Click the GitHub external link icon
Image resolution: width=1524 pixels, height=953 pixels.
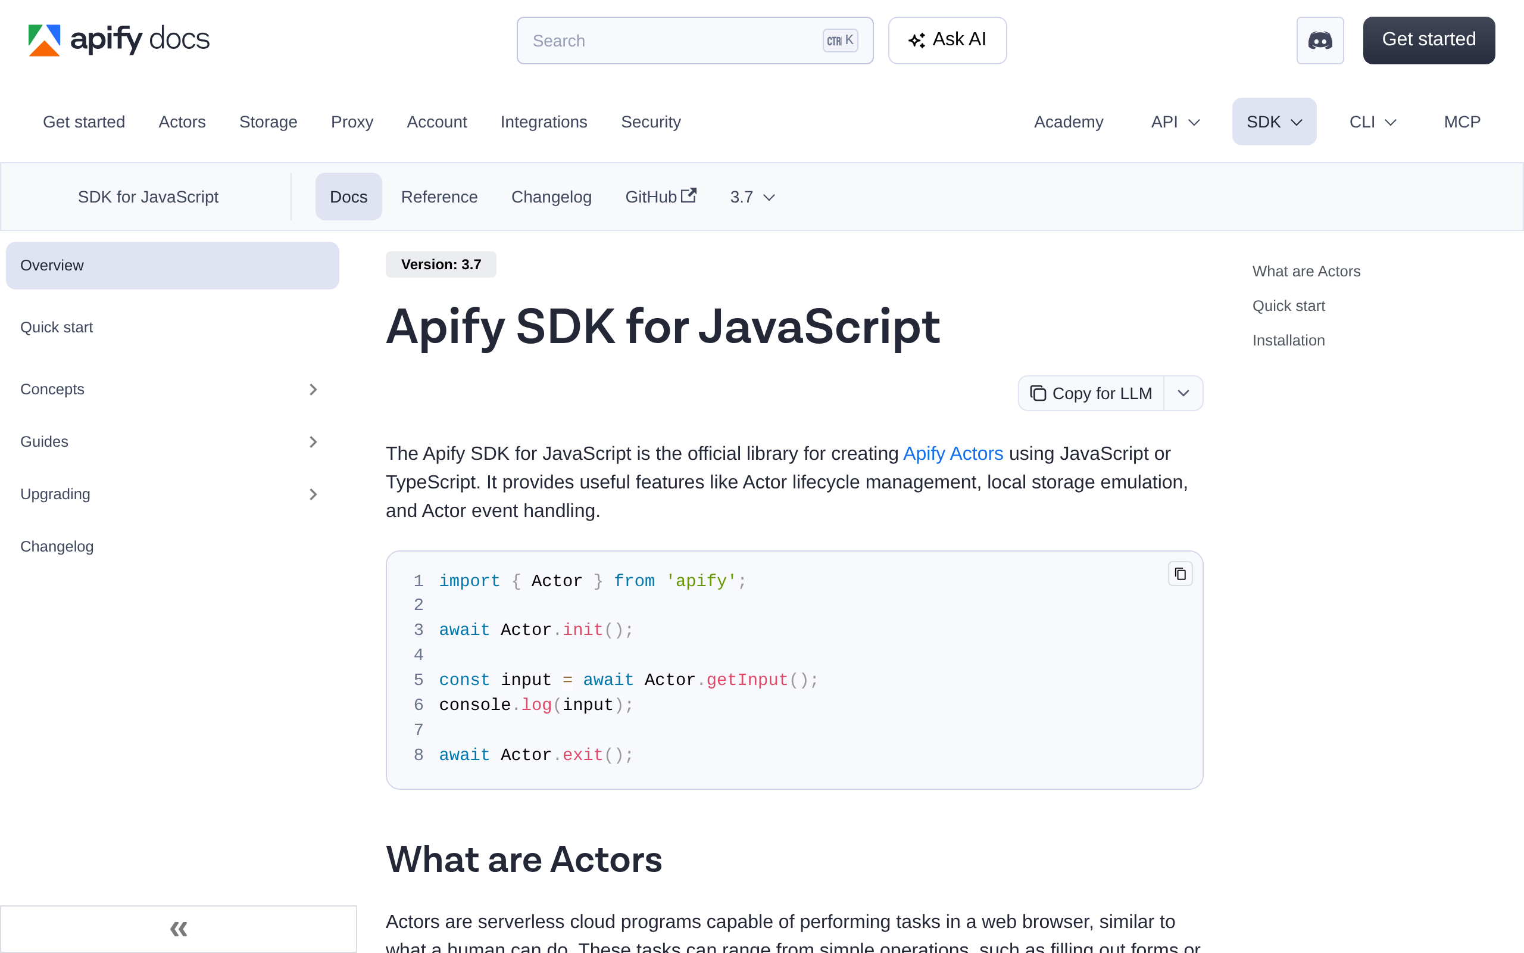(x=689, y=195)
